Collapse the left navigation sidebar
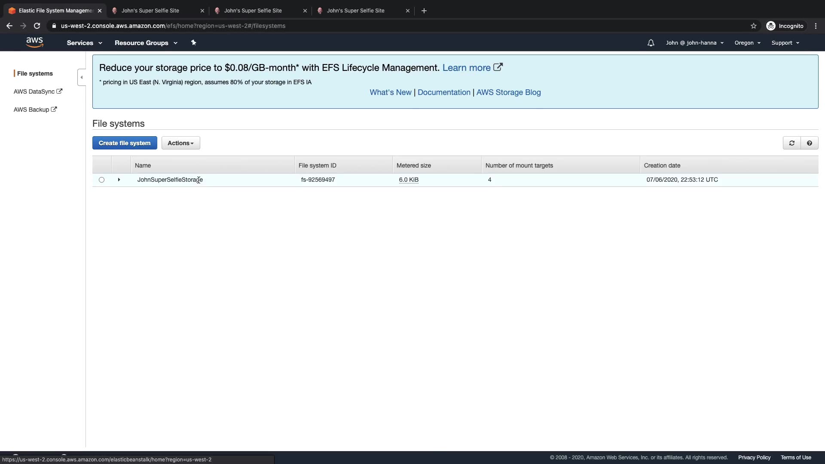This screenshot has height=464, width=825. pyautogui.click(x=81, y=77)
